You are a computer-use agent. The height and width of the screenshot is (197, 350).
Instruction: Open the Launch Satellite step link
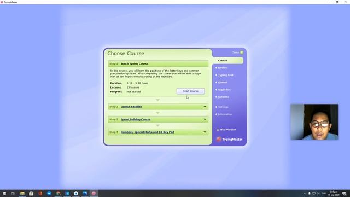point(131,107)
